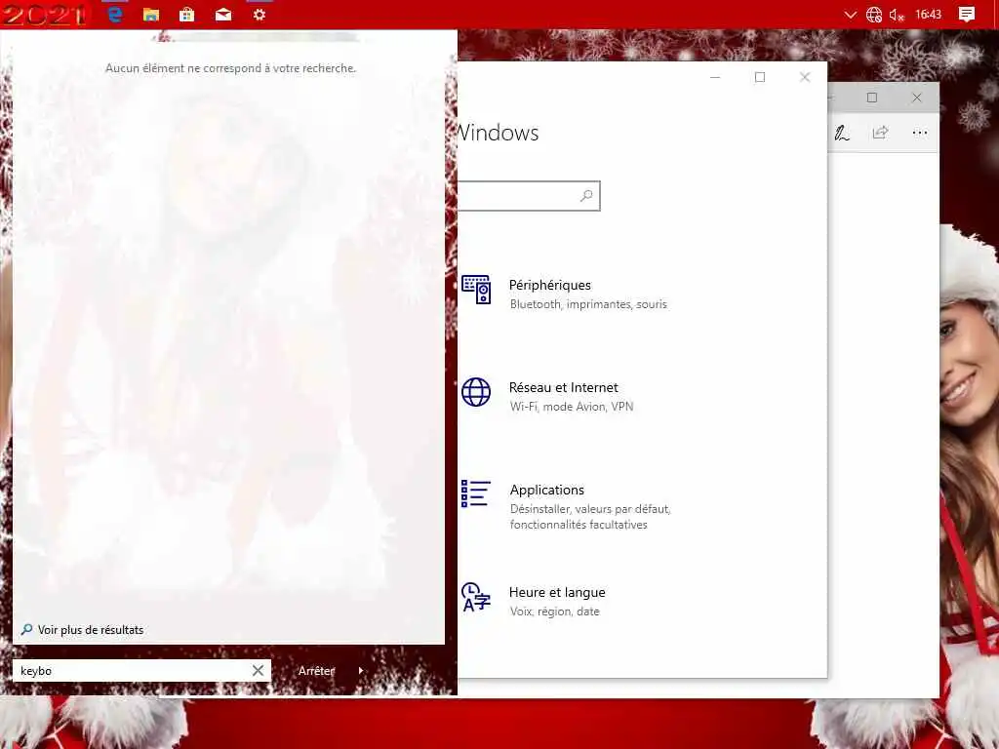Open the network globe tray icon
This screenshot has width=999, height=749.
(874, 14)
